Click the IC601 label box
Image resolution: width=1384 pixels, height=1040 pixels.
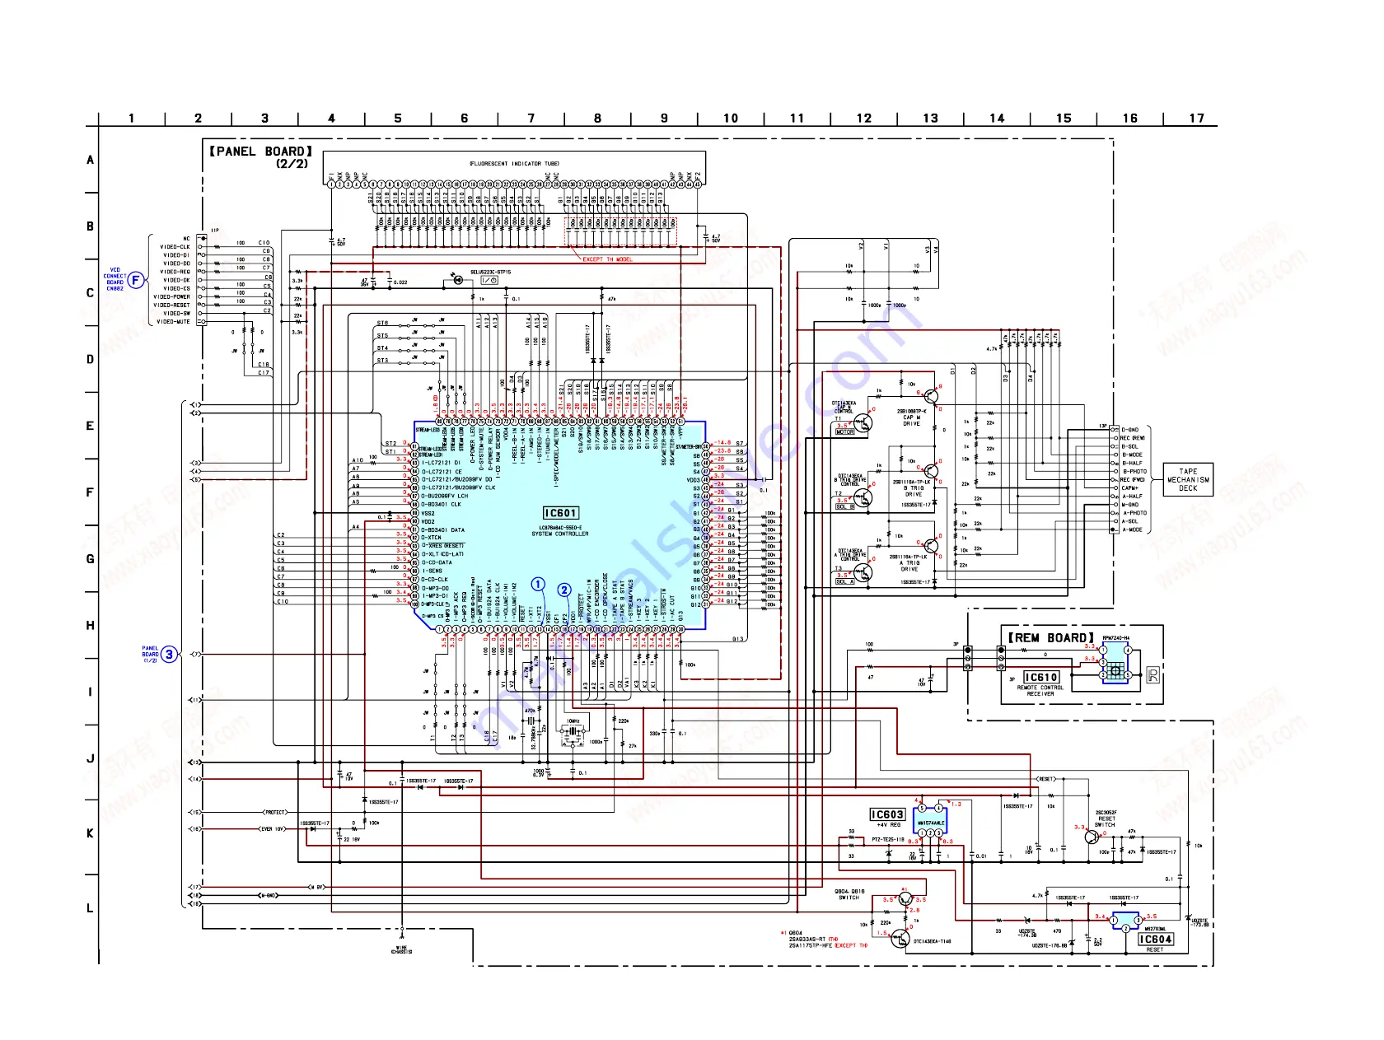(560, 513)
